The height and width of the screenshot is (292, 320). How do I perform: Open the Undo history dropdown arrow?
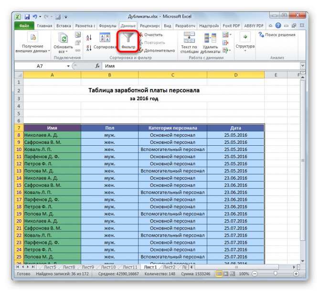click(x=40, y=17)
